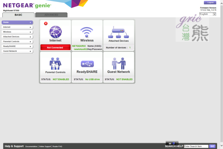Select Wireless in the sidebar menu

(x=17, y=32)
